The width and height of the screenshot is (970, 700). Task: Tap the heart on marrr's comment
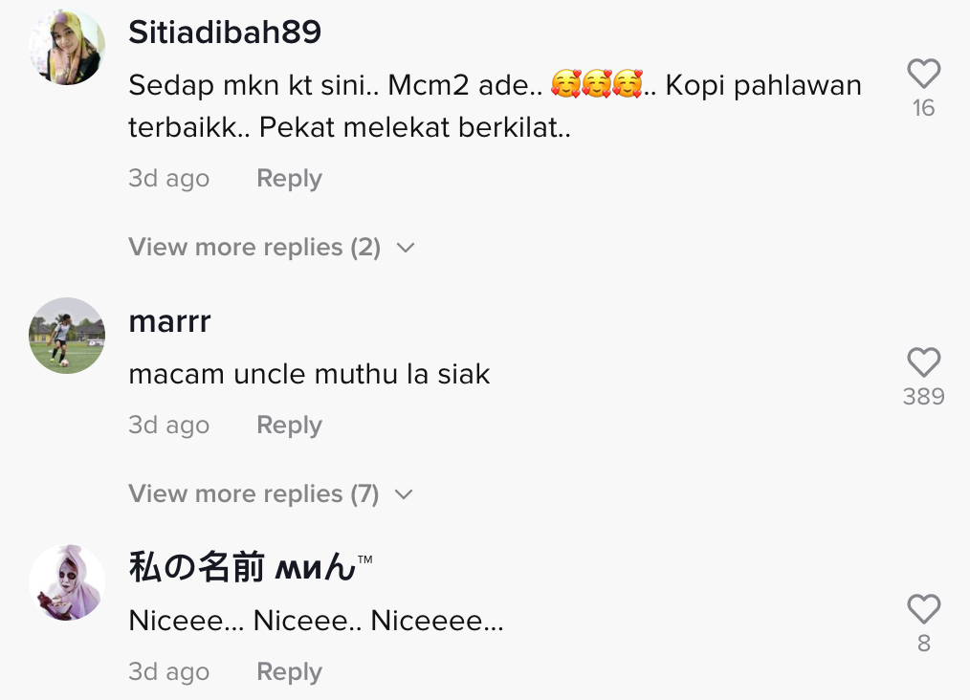(923, 363)
